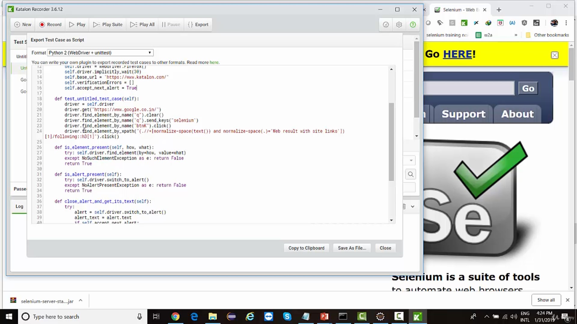
Task: Open the w2a bookmark
Action: coord(484,35)
